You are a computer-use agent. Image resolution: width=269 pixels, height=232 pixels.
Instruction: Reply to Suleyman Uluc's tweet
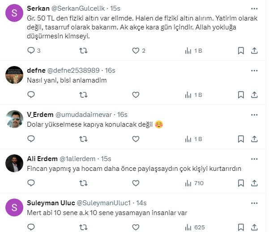click(31, 227)
